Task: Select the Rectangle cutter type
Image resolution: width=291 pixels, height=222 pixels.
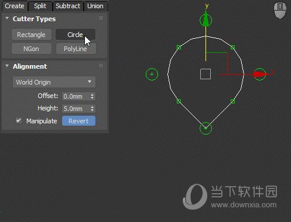Action: 32,35
